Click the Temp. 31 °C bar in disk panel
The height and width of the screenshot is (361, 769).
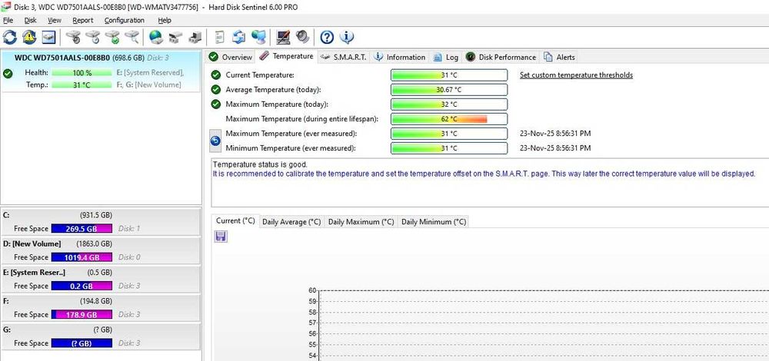click(x=82, y=84)
